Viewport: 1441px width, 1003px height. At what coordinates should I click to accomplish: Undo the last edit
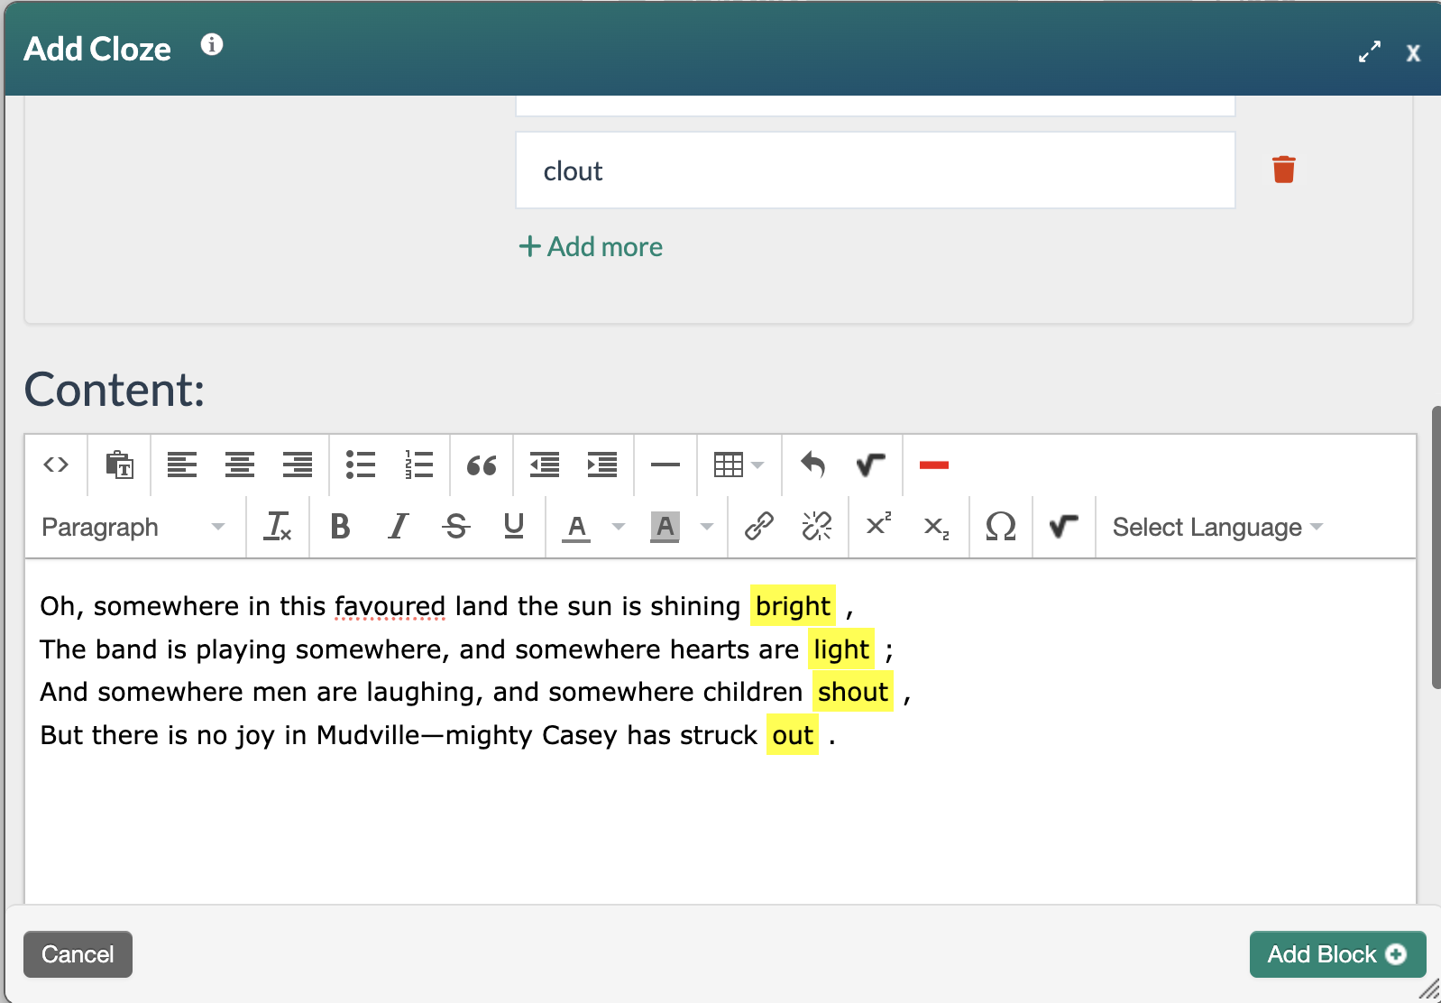pos(813,465)
